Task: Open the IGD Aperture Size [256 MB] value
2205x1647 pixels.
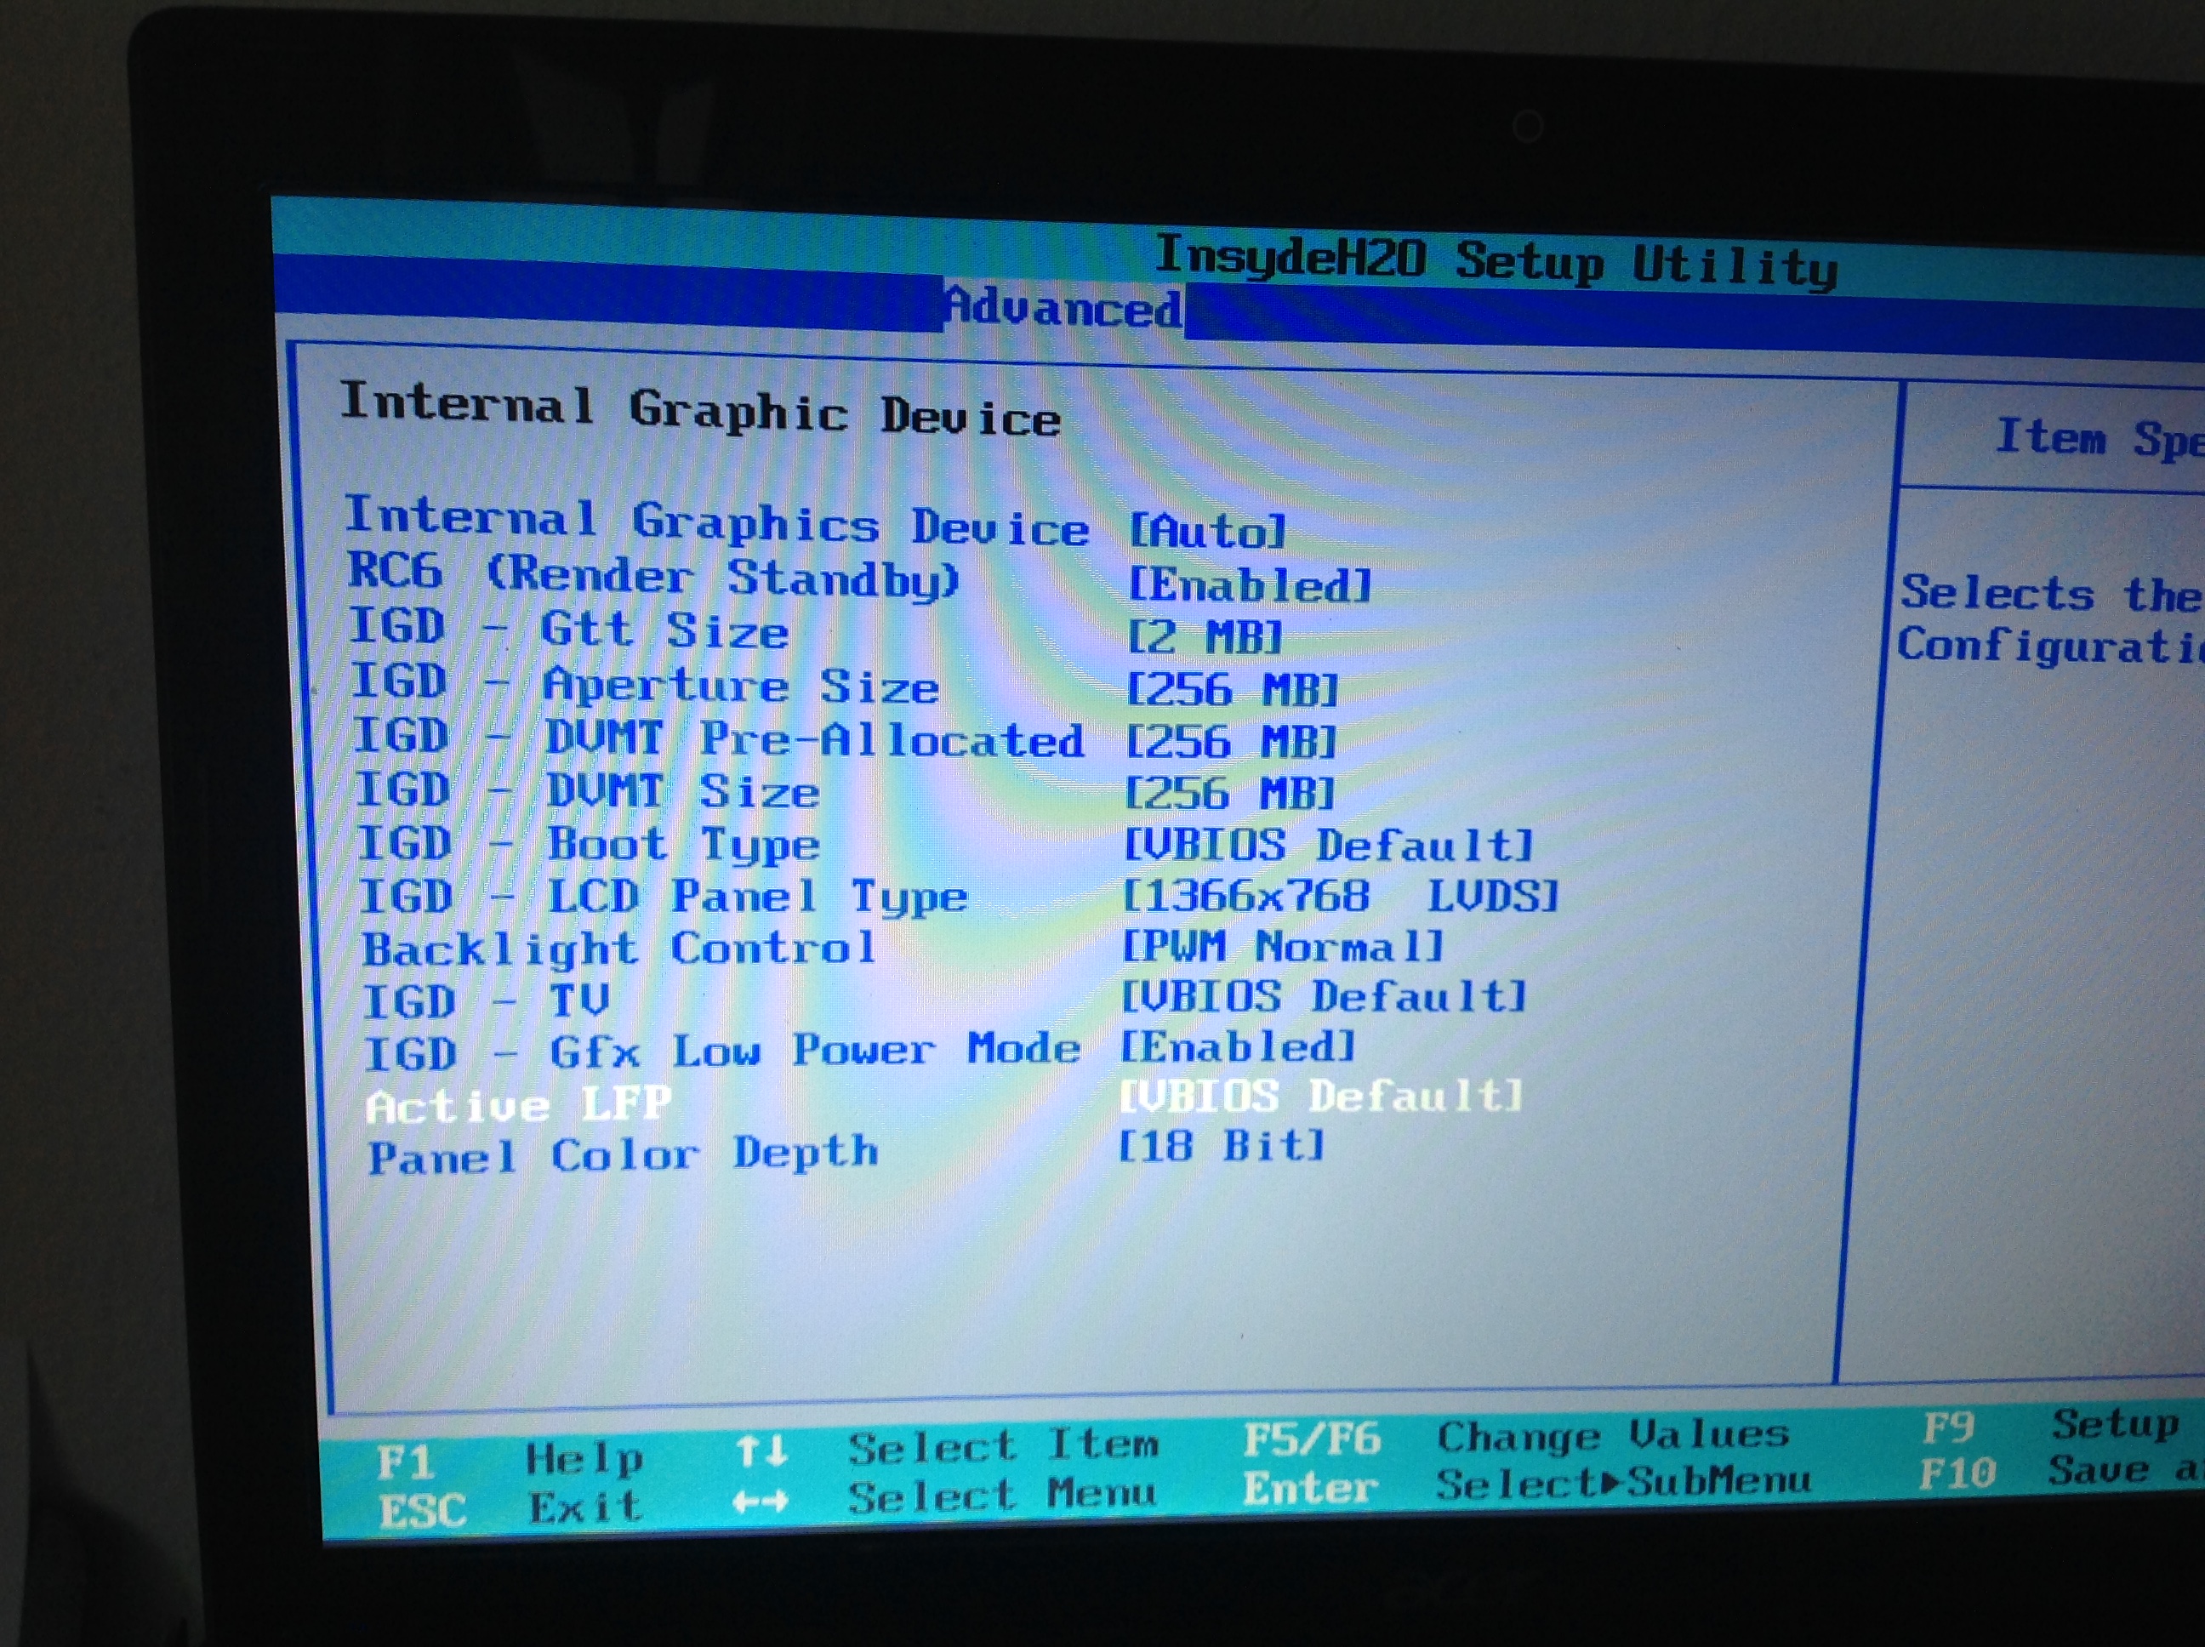Action: [x=1231, y=690]
